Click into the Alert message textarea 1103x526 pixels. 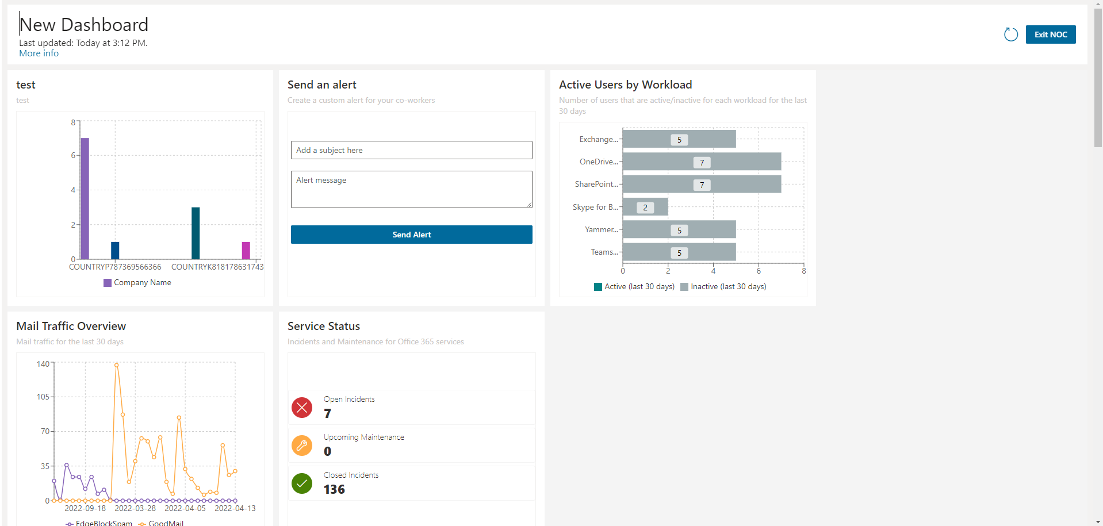411,189
